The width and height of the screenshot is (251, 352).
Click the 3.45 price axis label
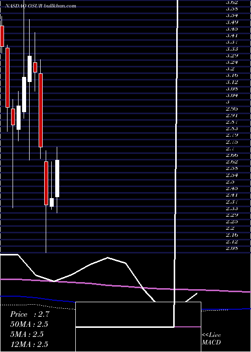[232, 29]
